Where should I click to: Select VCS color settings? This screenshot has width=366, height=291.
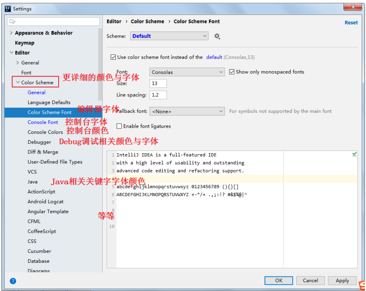click(32, 172)
